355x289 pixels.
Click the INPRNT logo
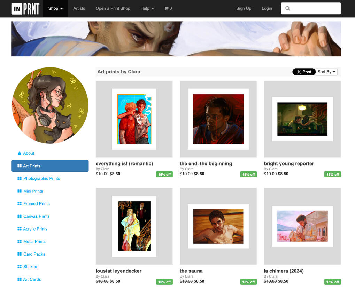coord(25,9)
